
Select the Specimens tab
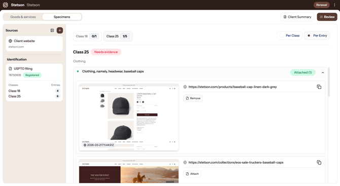(62, 17)
